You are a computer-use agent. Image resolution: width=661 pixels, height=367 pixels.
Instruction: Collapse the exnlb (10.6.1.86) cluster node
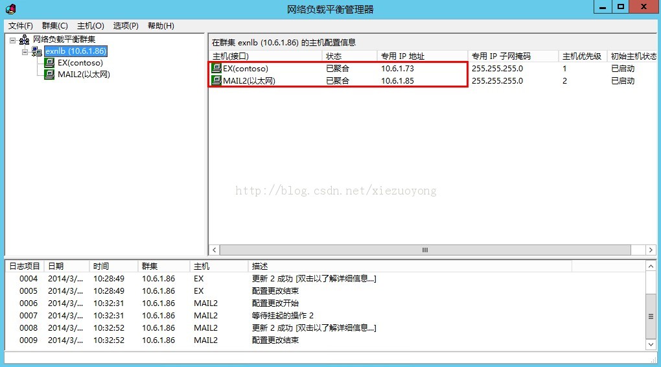25,52
